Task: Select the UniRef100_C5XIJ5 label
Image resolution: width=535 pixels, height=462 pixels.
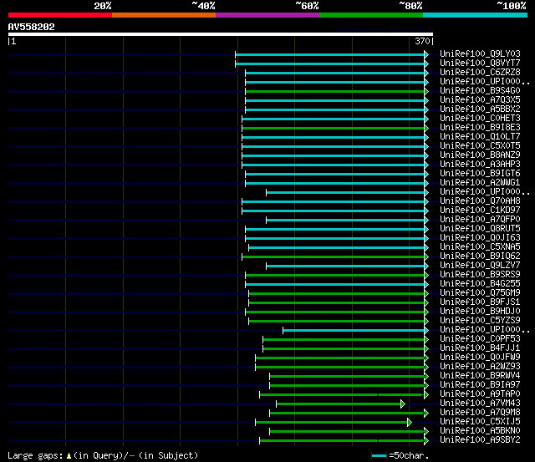Action: pos(480,422)
